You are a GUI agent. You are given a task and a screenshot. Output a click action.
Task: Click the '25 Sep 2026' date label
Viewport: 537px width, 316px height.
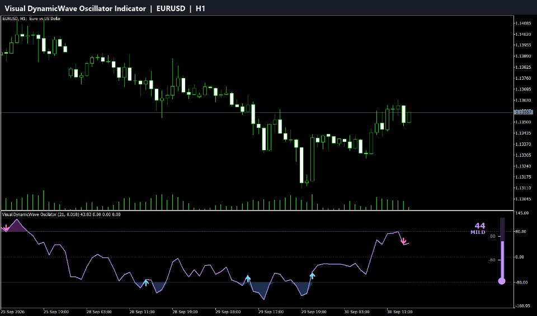pyautogui.click(x=13, y=312)
